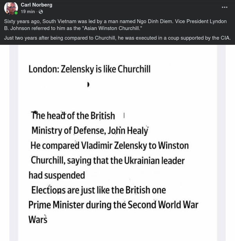This screenshot has height=241, width=235.
Task: Click the final word "Wars" in image
Action: [x=38, y=219]
